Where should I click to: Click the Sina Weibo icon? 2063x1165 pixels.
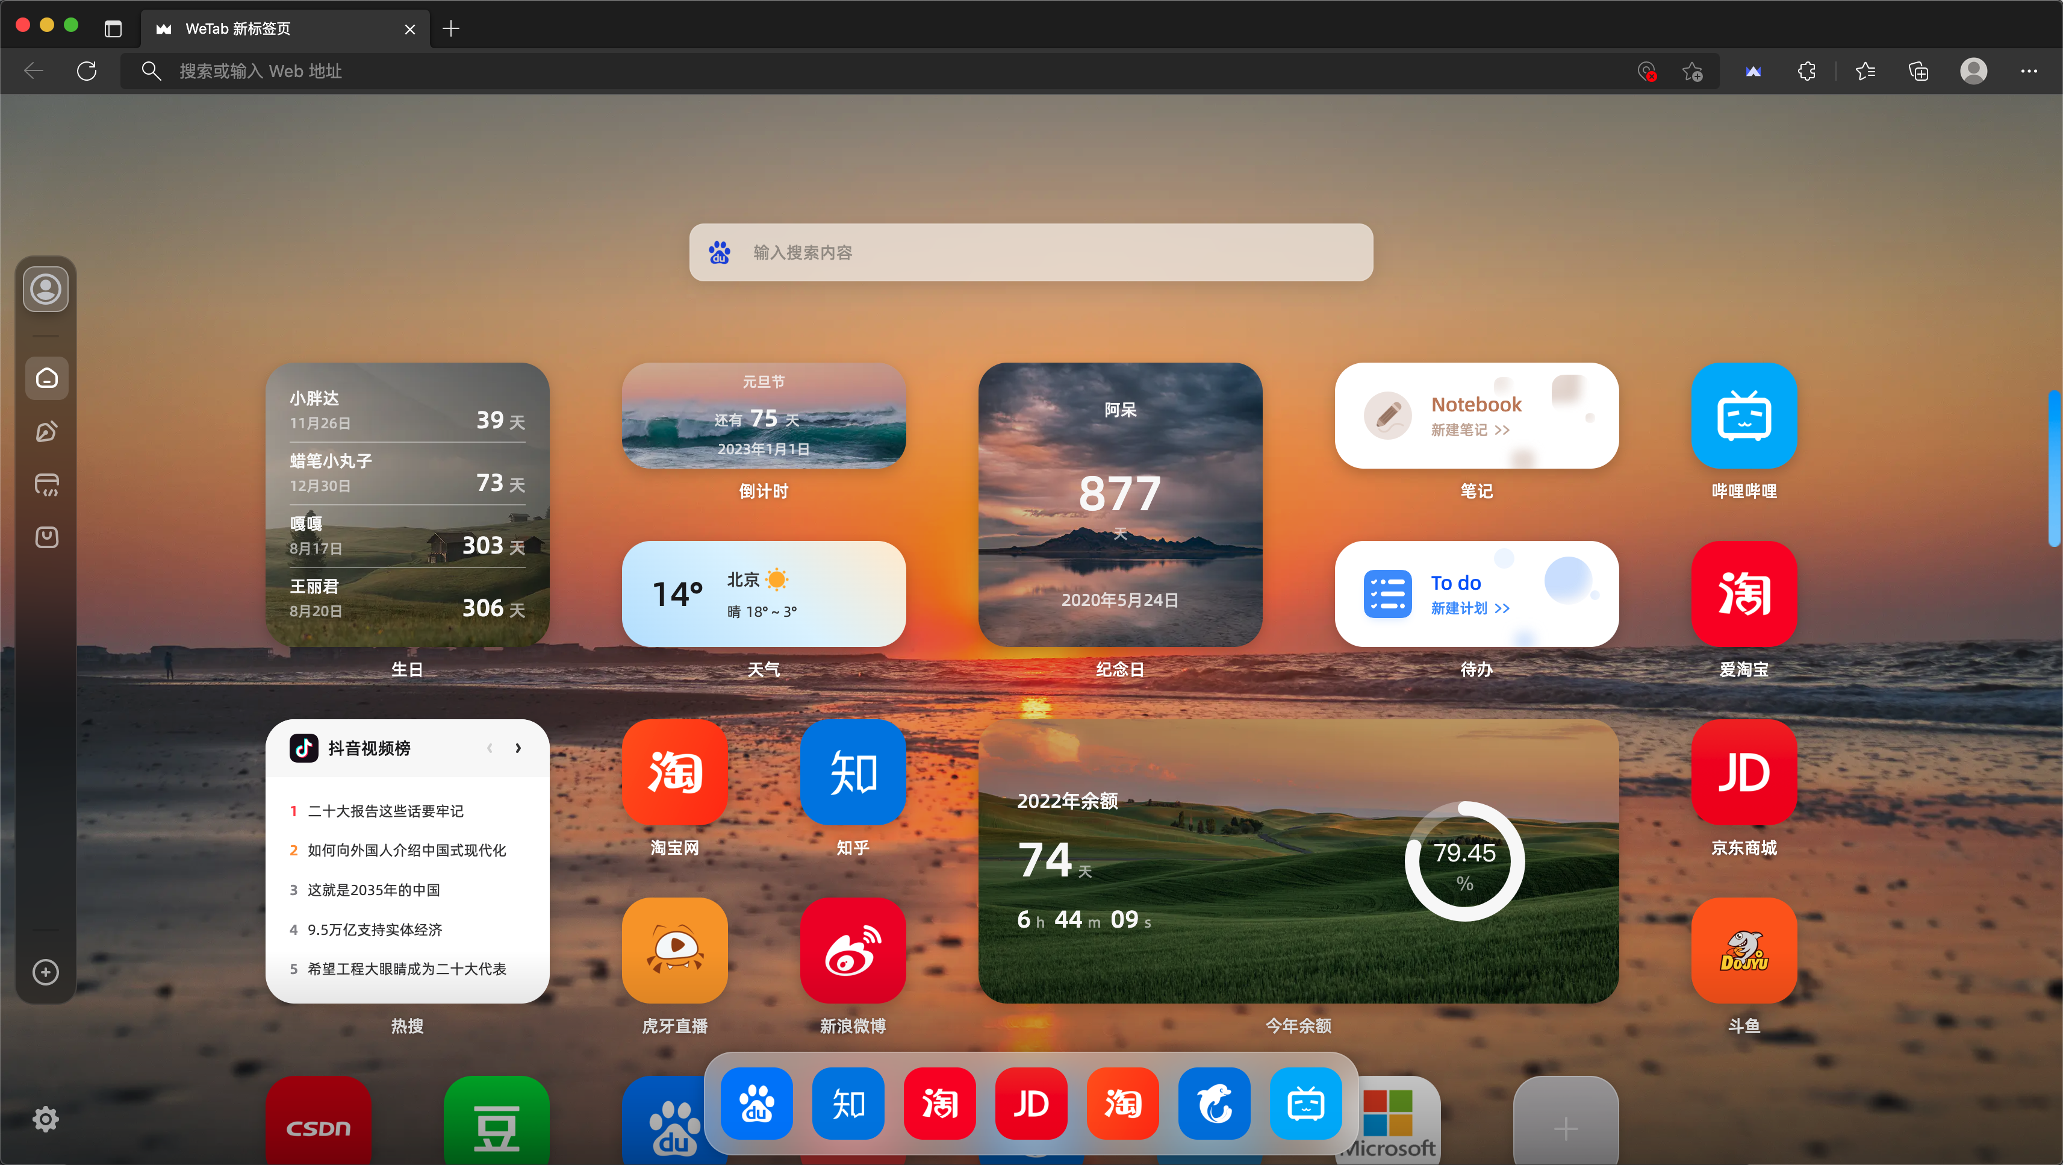tap(852, 949)
